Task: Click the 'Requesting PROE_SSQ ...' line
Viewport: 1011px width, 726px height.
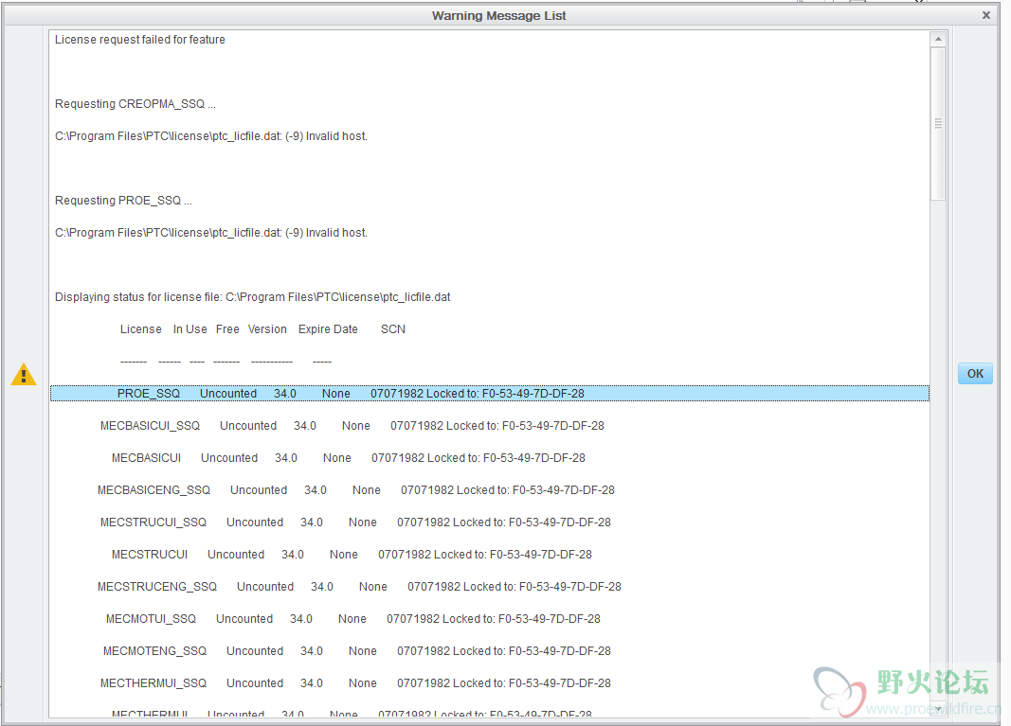Action: (123, 201)
